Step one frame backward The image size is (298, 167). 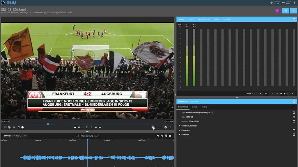pyautogui.click(x=83, y=127)
